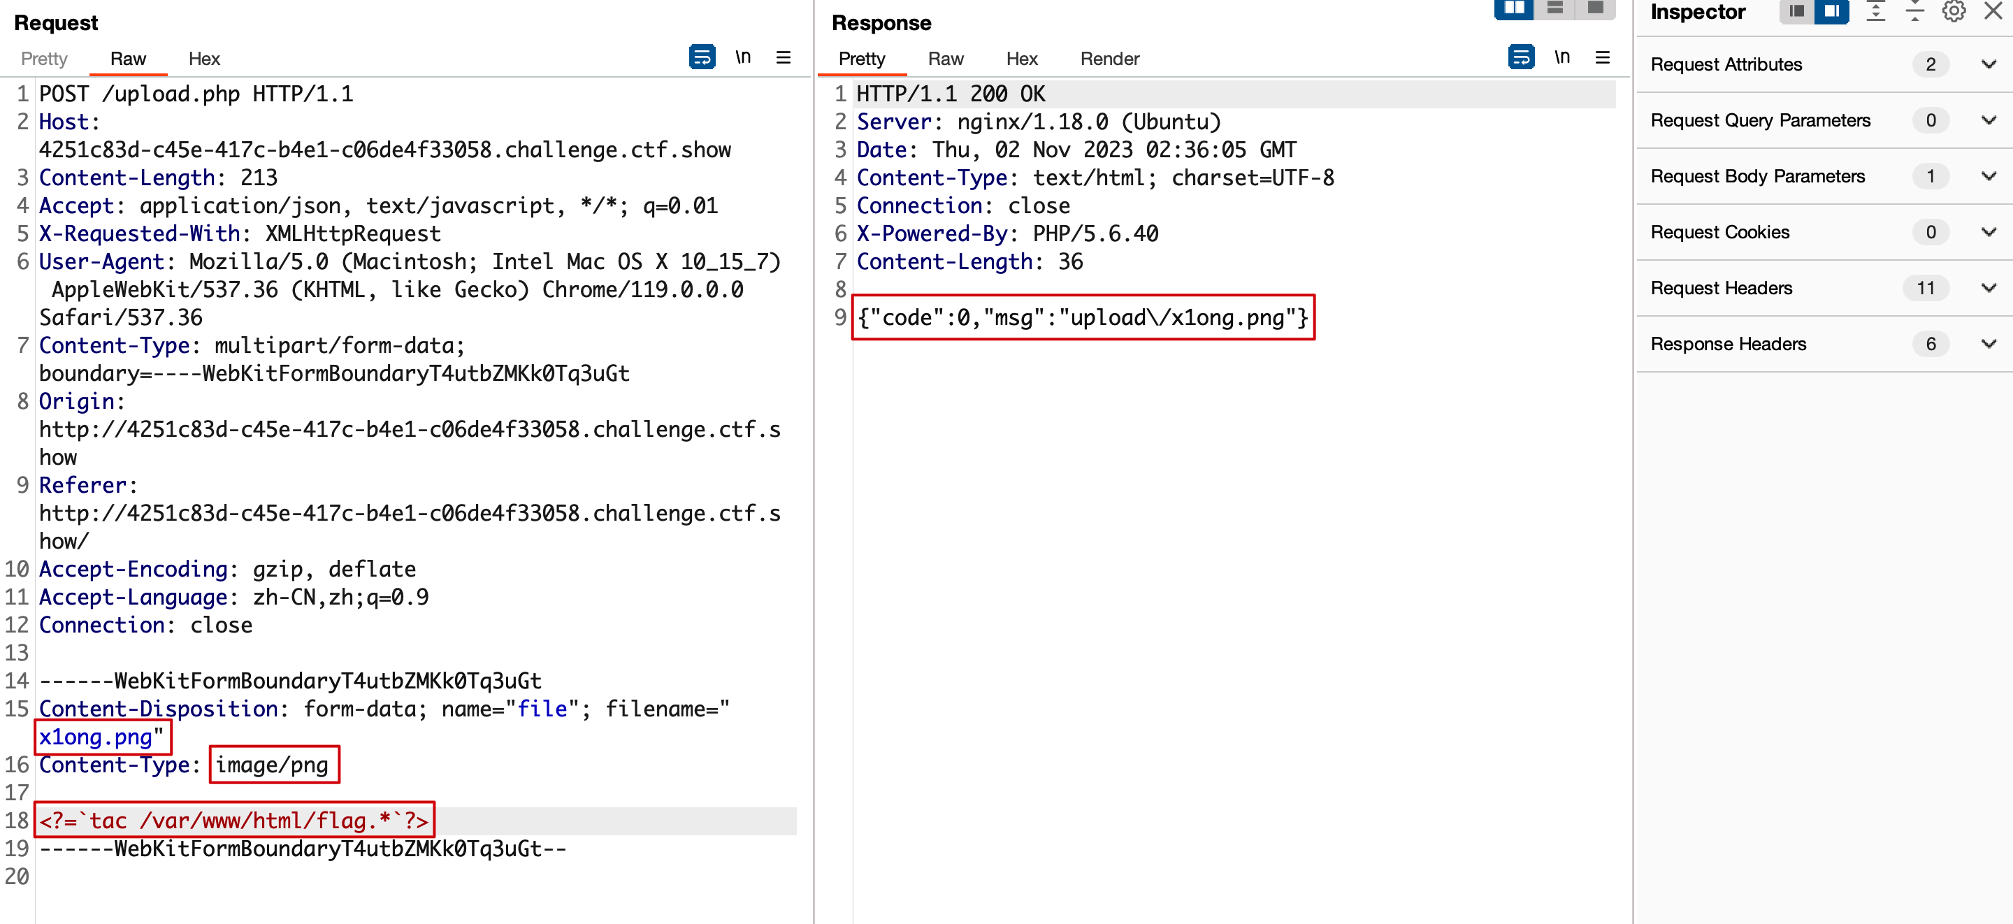This screenshot has height=924, width=2013.
Task: Toggle \n non-printable characters in Response panel
Action: pos(1562,57)
